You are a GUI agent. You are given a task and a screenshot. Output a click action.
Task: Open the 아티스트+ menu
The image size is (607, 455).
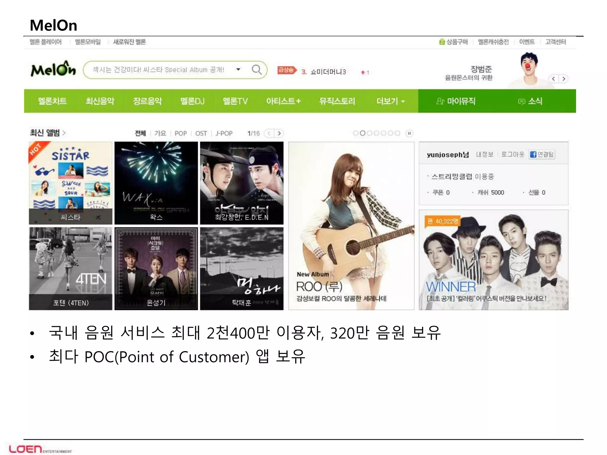click(283, 101)
